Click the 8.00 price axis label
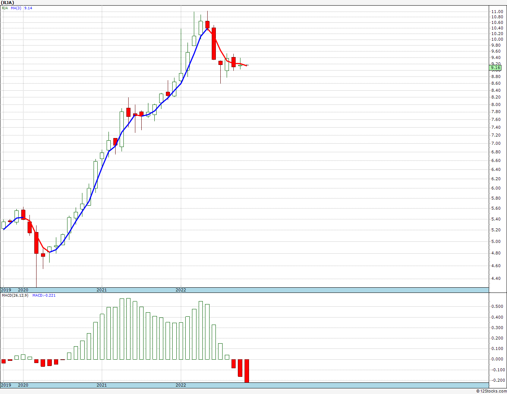This screenshot has height=394, width=507. click(496, 104)
